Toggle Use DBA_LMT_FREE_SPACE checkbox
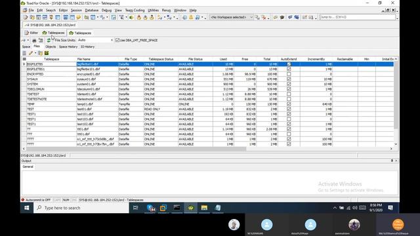 point(117,40)
